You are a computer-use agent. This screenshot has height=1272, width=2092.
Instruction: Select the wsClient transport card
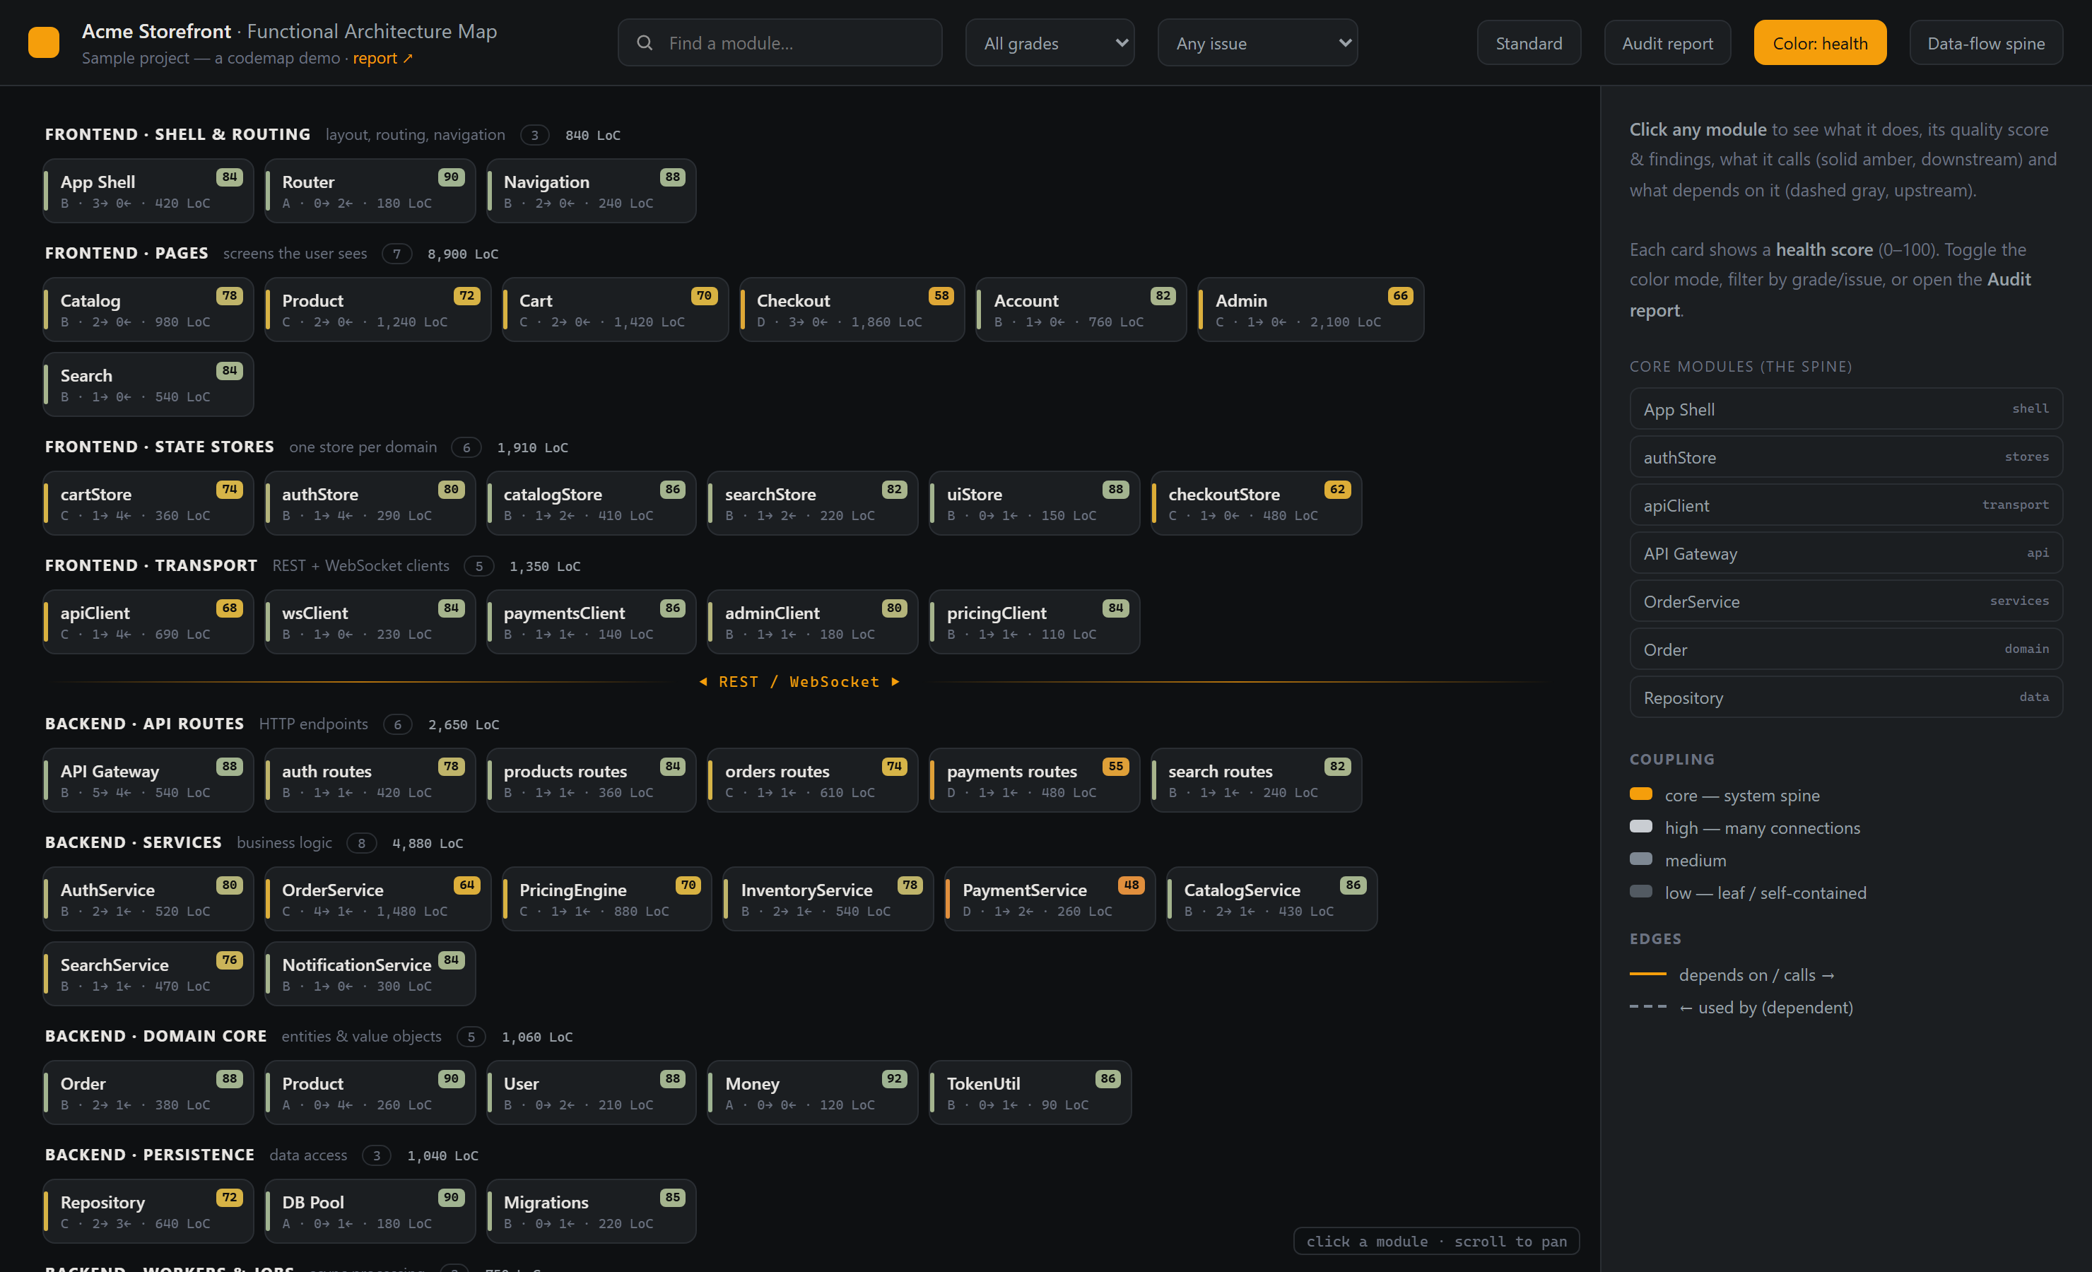(370, 623)
